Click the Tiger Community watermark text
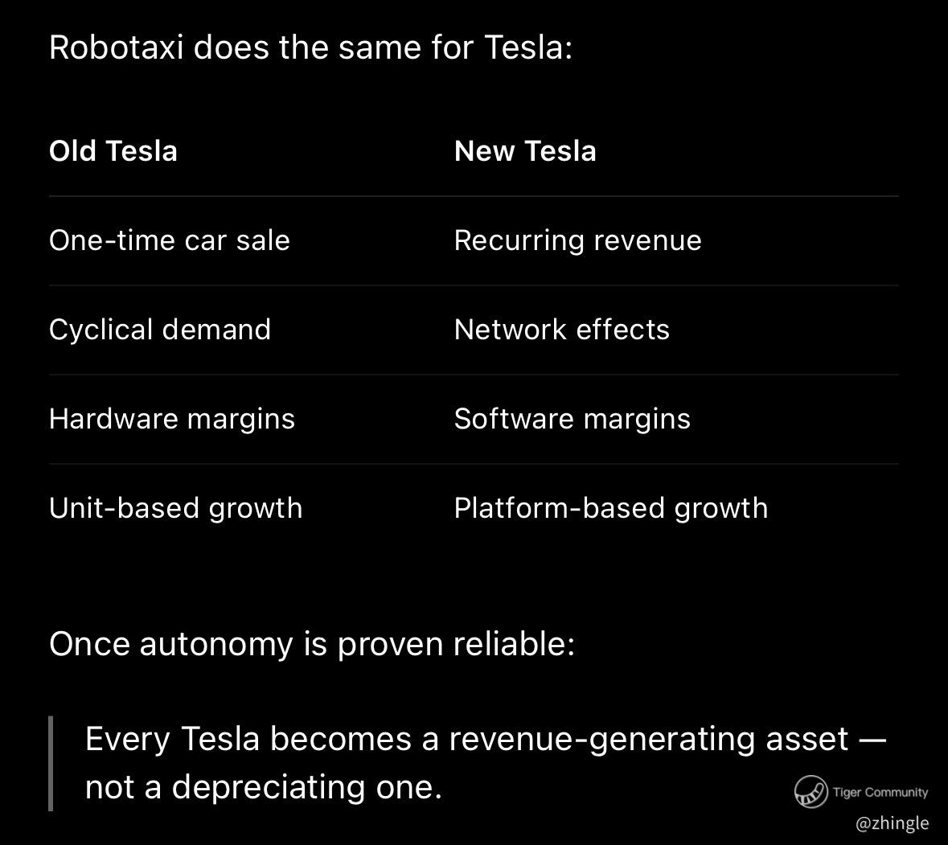The height and width of the screenshot is (845, 948). [880, 793]
